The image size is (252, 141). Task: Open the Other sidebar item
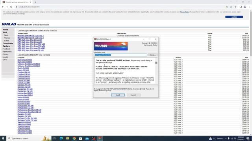tap(5, 60)
